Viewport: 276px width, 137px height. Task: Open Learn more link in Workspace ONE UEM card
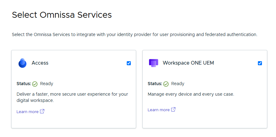pyautogui.click(x=159, y=110)
